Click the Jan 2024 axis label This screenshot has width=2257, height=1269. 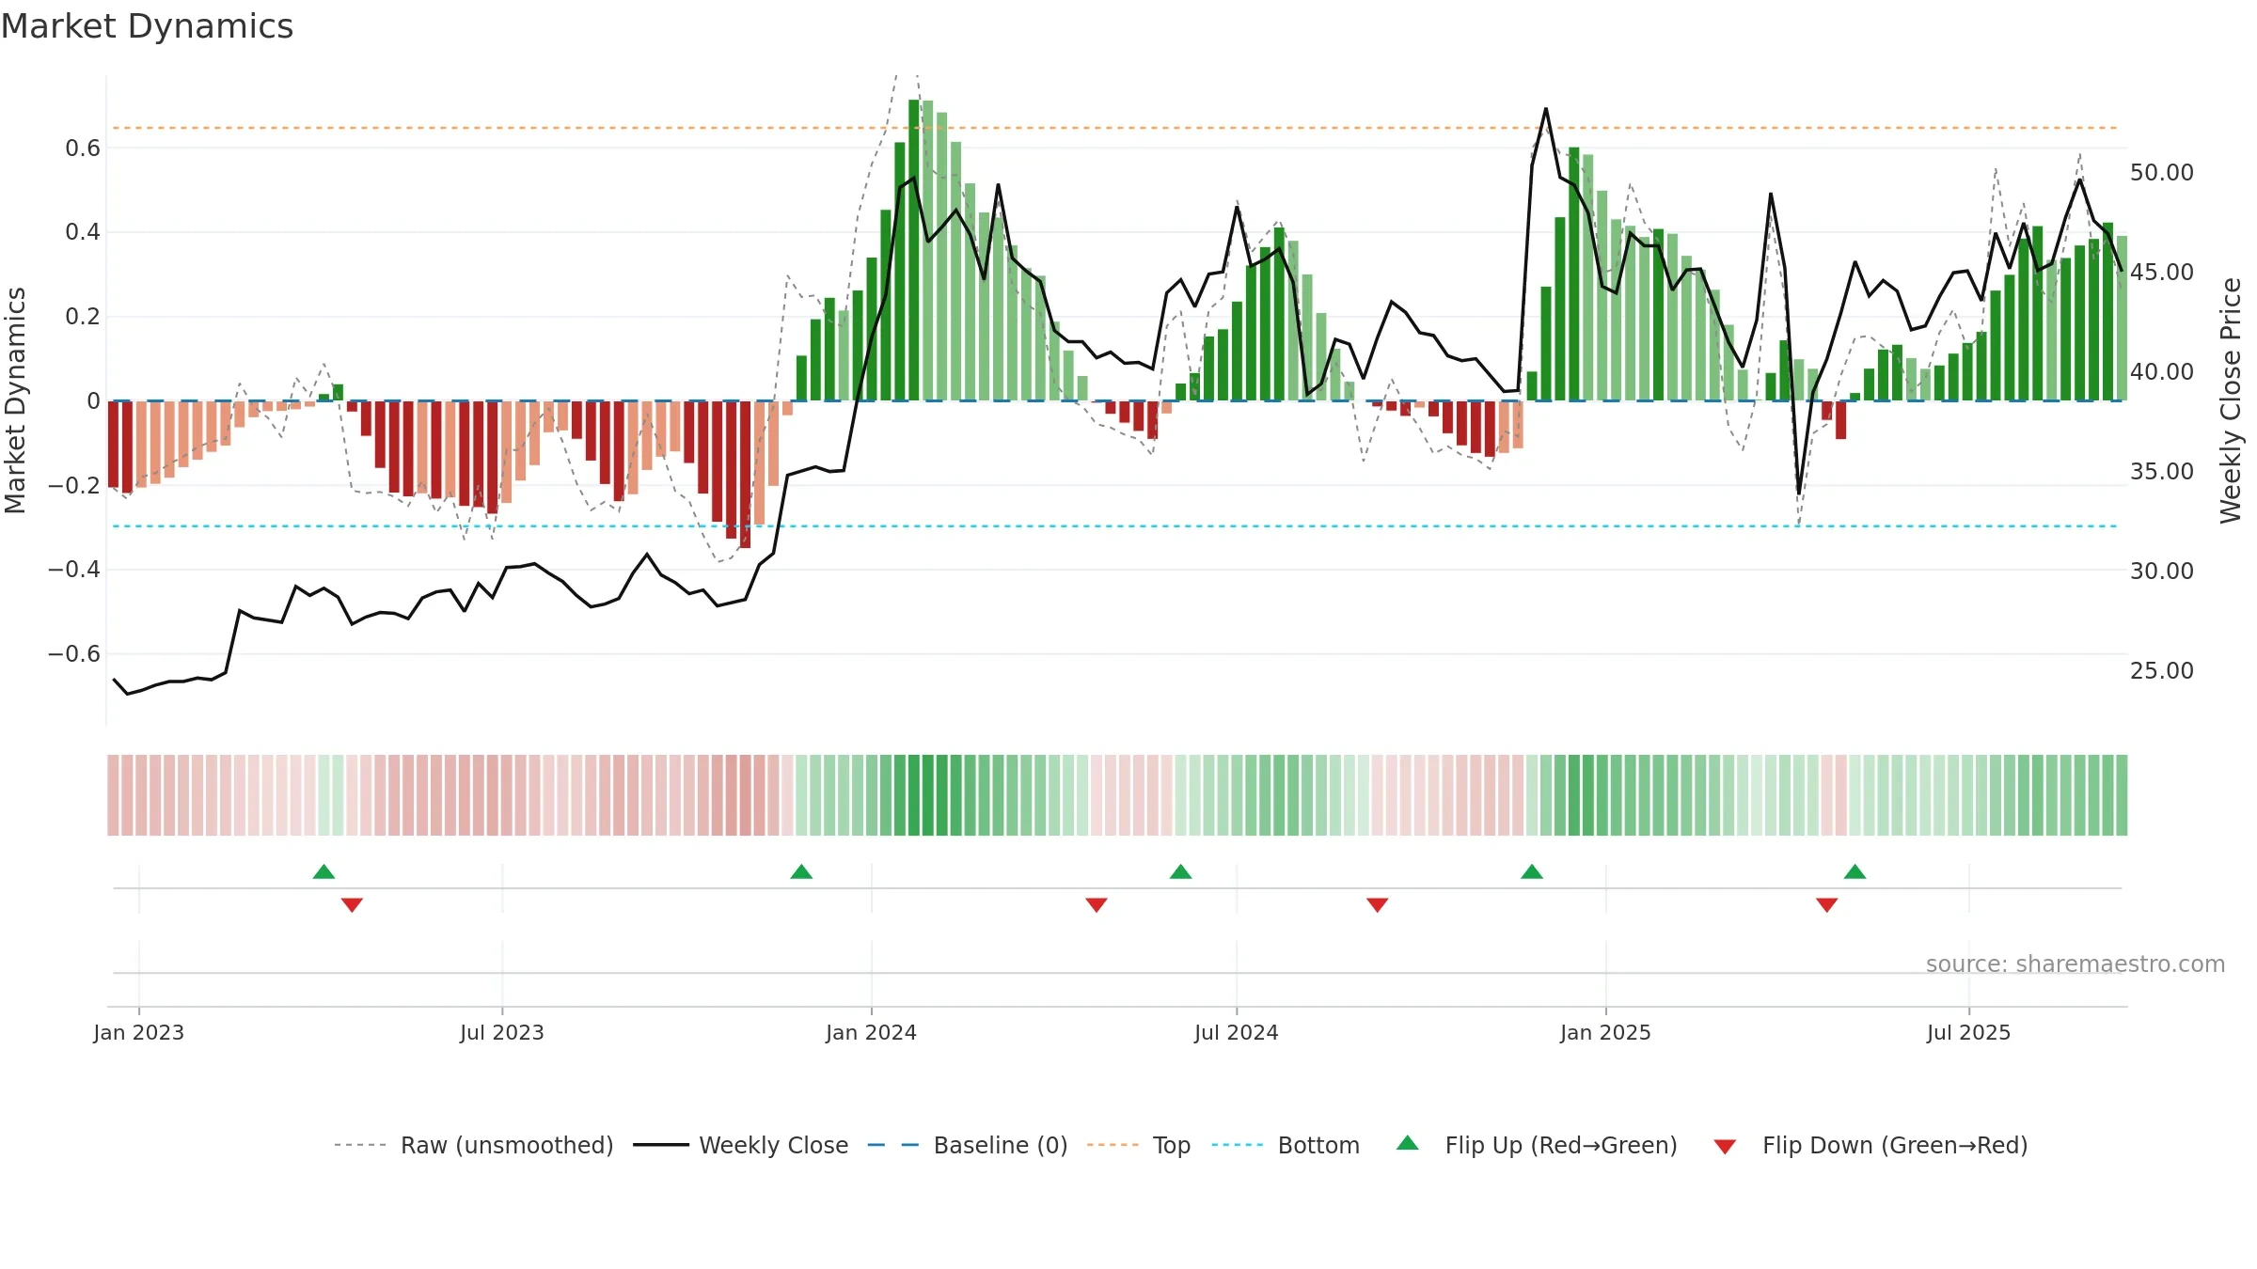point(871,1032)
